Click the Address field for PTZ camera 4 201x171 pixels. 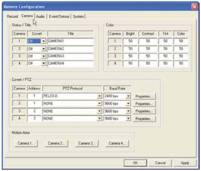34,118
